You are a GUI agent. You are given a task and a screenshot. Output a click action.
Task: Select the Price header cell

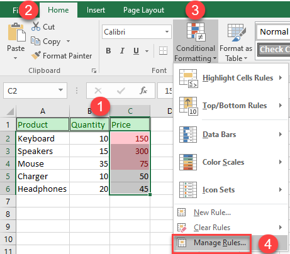pos(130,124)
